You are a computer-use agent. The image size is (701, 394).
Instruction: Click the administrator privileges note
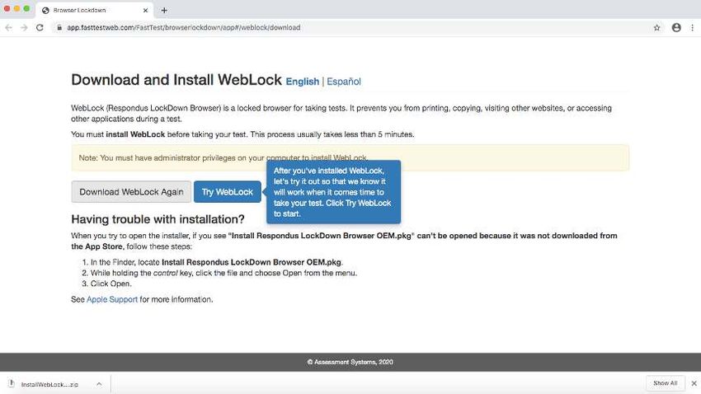click(x=350, y=157)
